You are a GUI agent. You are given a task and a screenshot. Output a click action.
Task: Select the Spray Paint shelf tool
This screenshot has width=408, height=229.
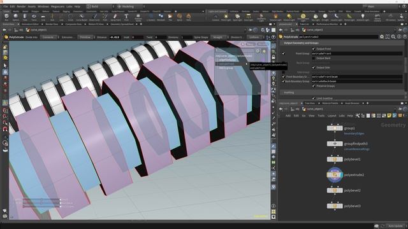(x=115, y=17)
